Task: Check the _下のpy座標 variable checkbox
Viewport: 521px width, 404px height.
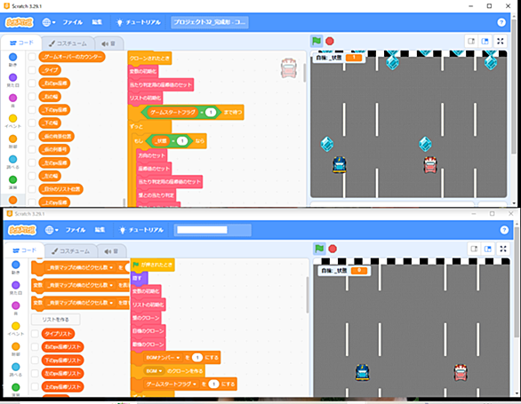Action: [x=32, y=110]
